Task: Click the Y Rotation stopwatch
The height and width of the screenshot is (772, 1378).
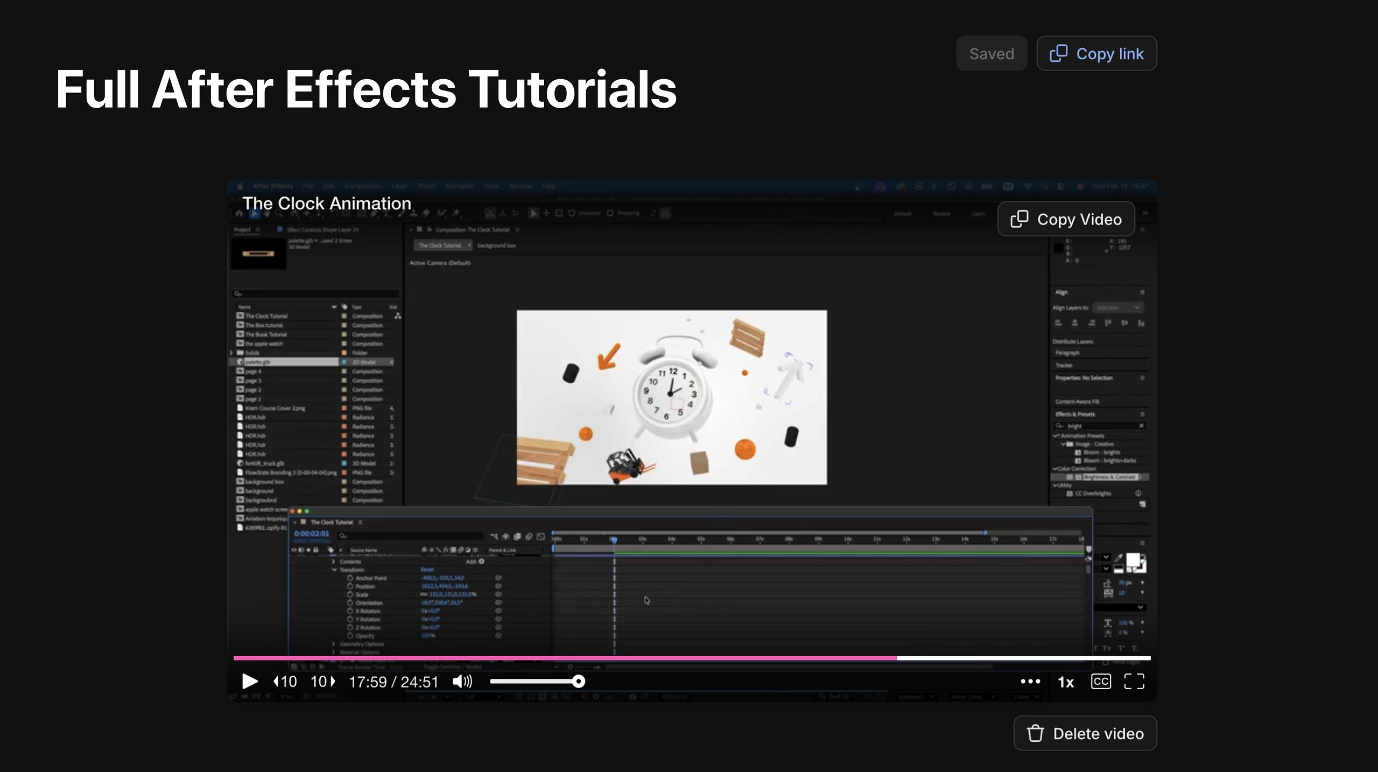Action: (350, 619)
